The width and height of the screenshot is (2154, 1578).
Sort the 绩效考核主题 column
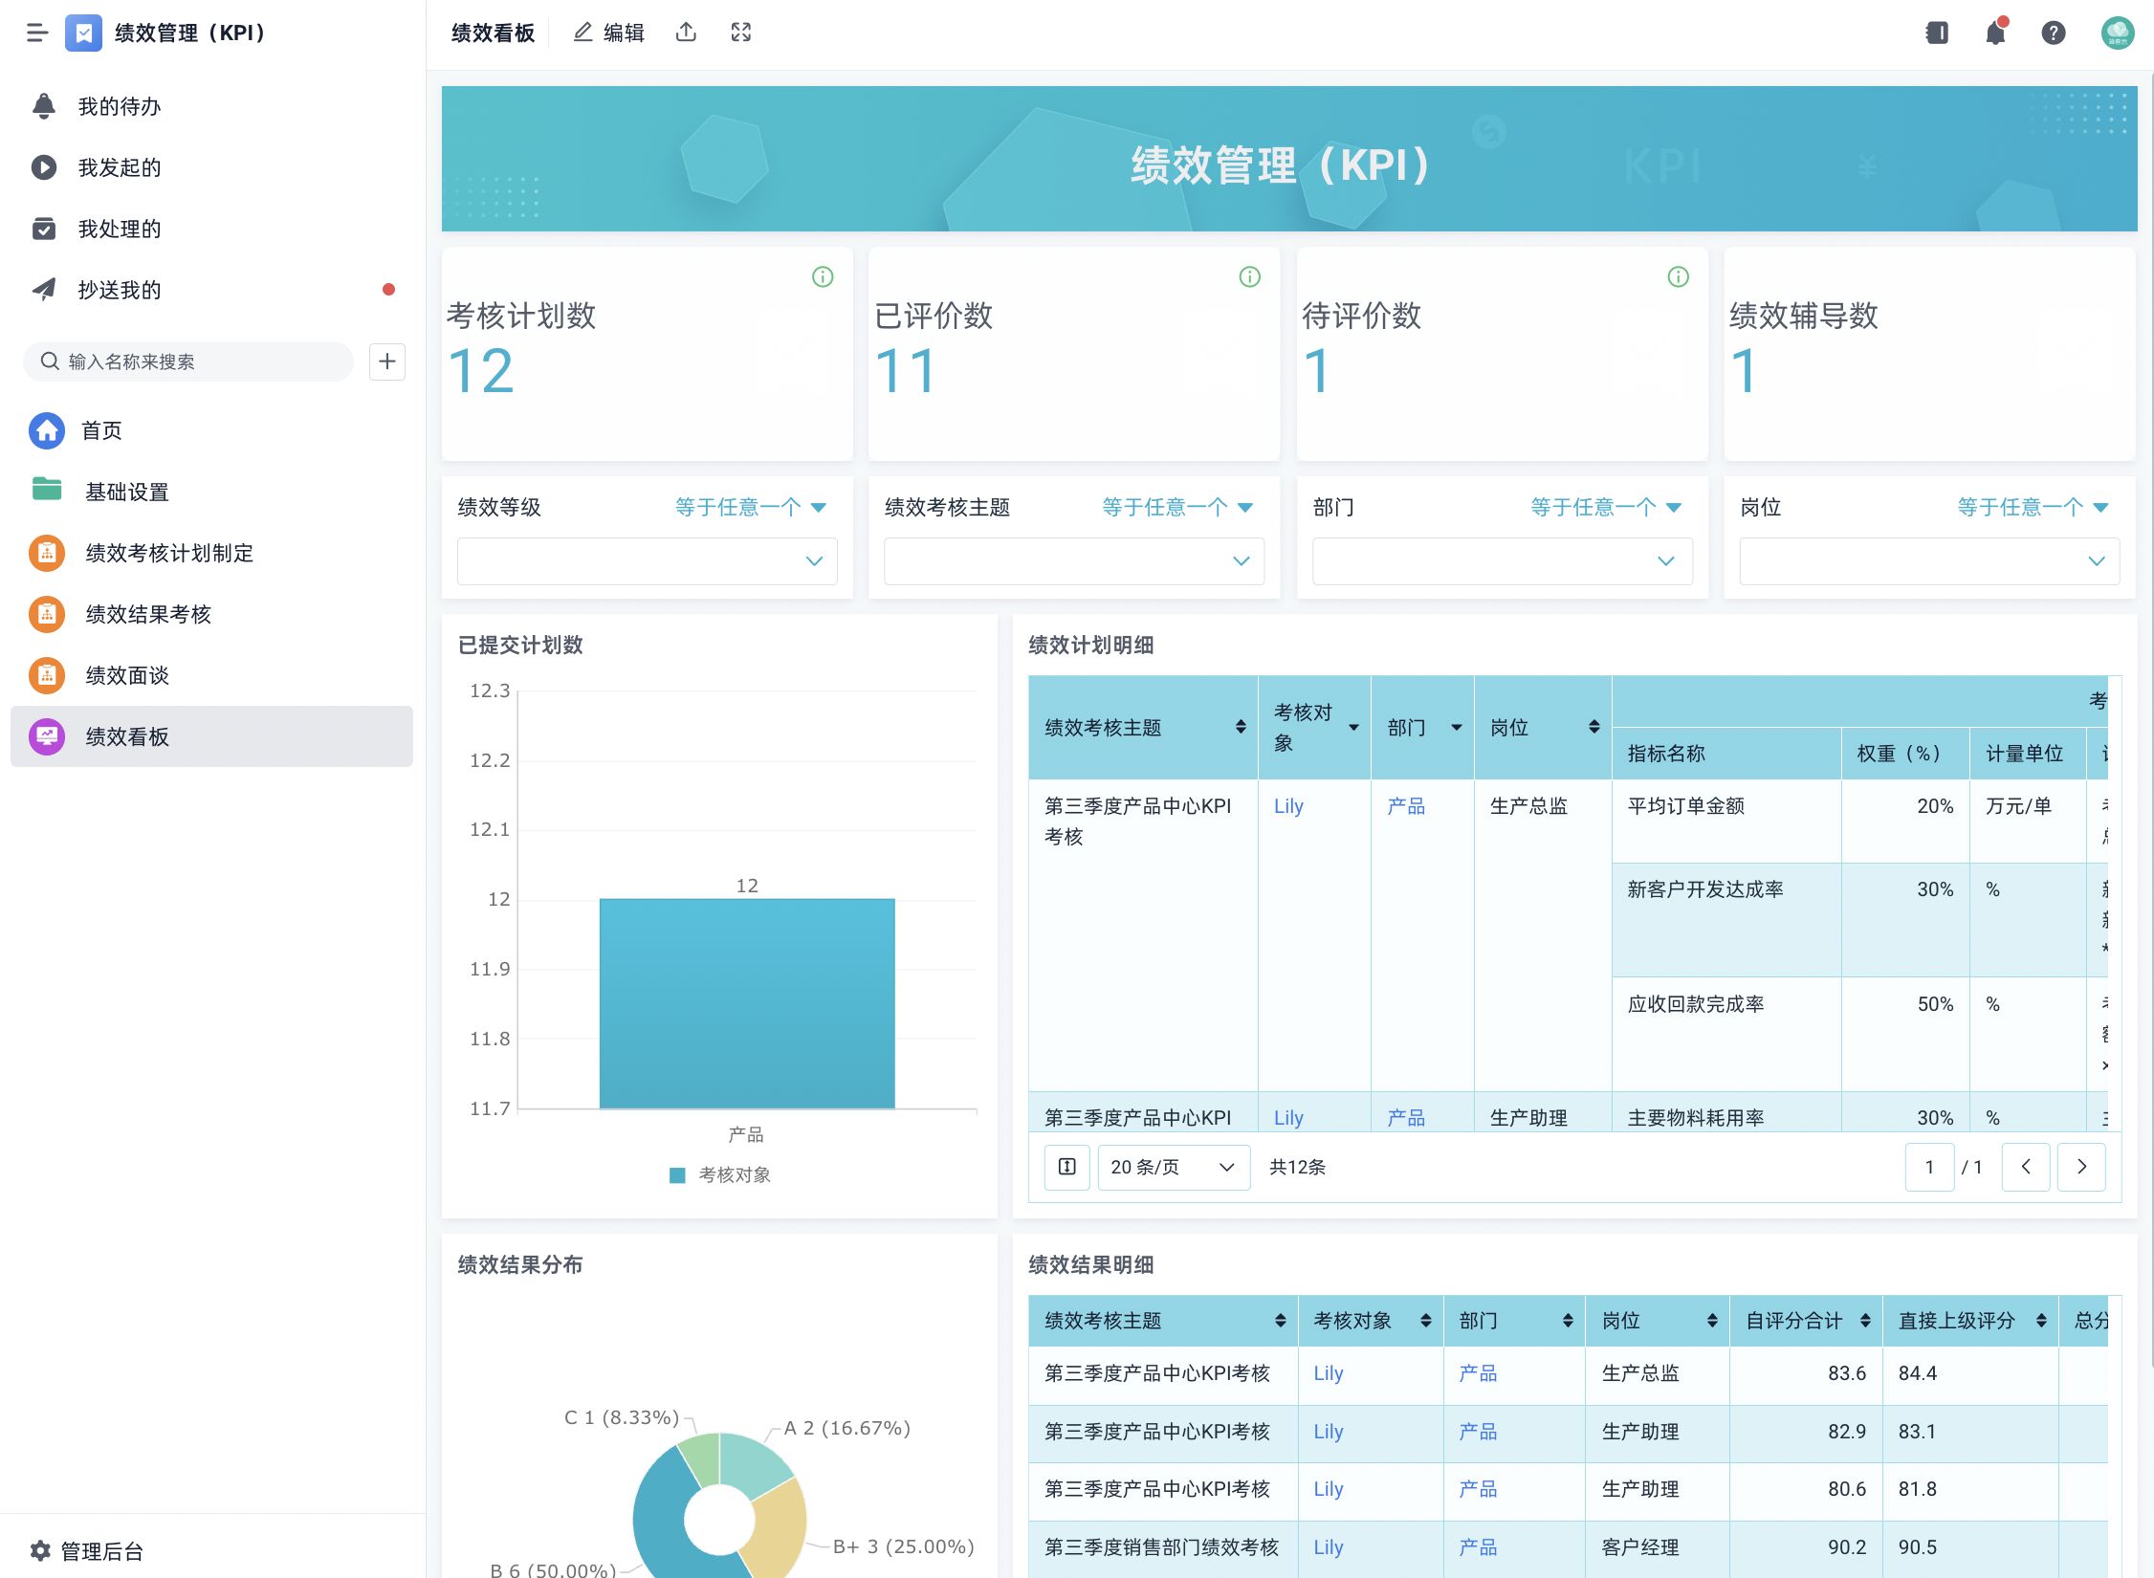[1242, 727]
